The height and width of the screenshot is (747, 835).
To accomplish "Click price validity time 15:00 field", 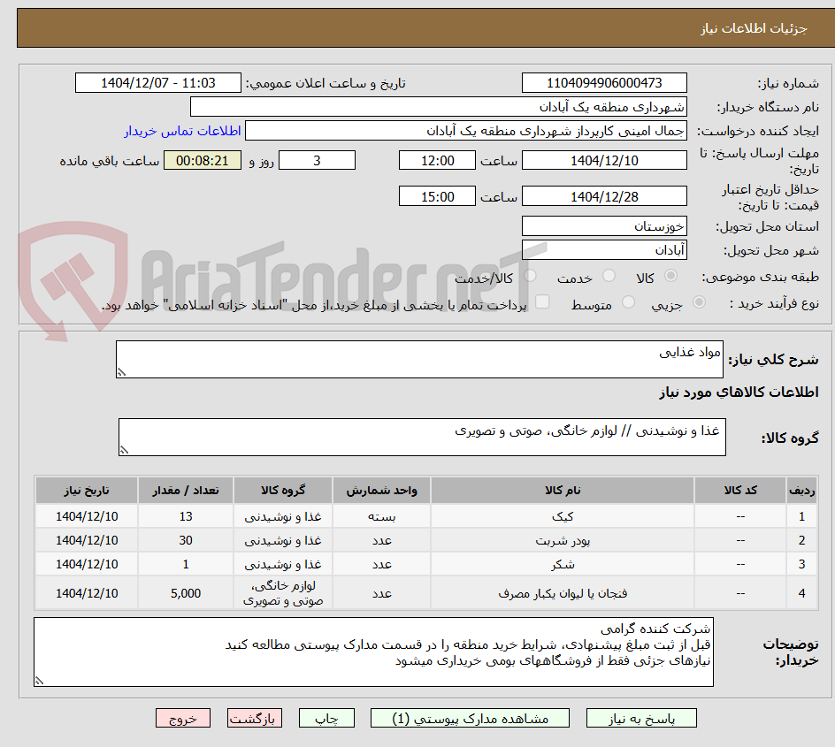I will click(x=437, y=196).
